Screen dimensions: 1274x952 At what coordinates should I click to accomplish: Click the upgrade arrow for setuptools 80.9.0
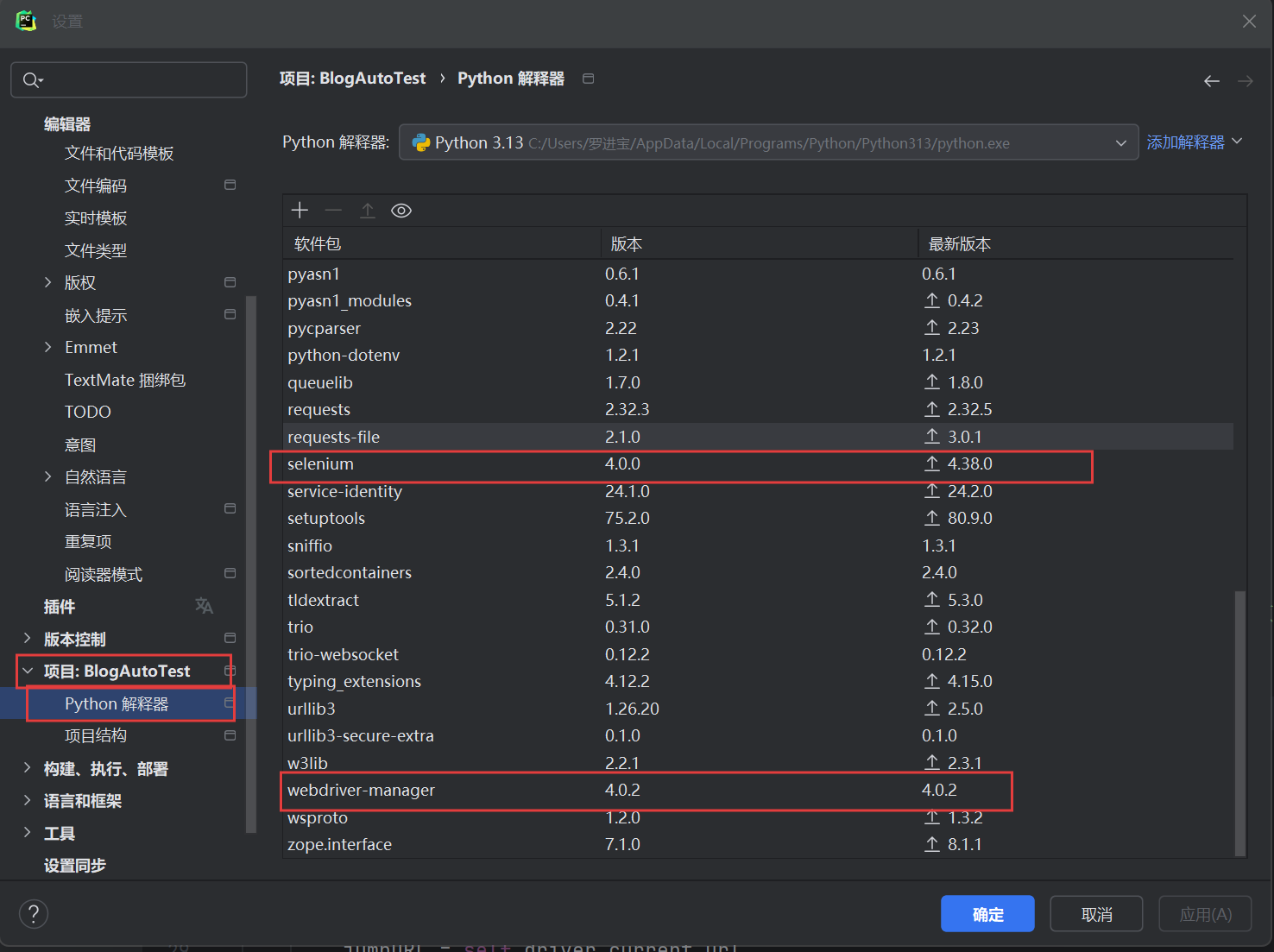click(x=932, y=518)
